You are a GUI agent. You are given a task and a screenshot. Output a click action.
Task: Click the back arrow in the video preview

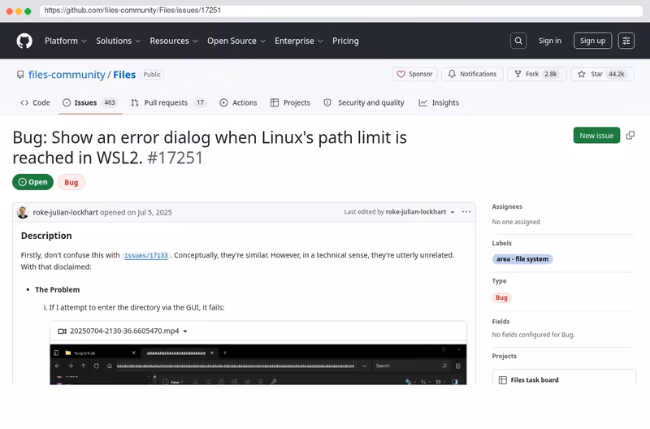57,366
